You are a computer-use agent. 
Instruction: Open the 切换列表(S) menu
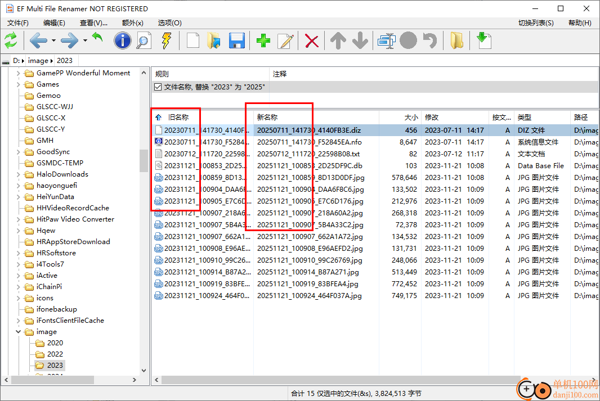tap(536, 23)
